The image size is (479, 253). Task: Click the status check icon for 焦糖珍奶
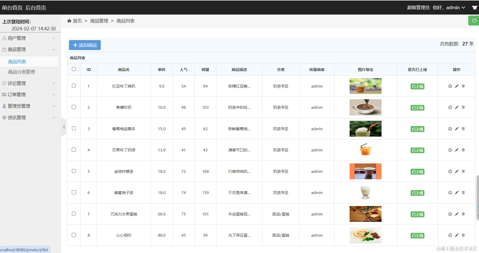click(x=450, y=107)
